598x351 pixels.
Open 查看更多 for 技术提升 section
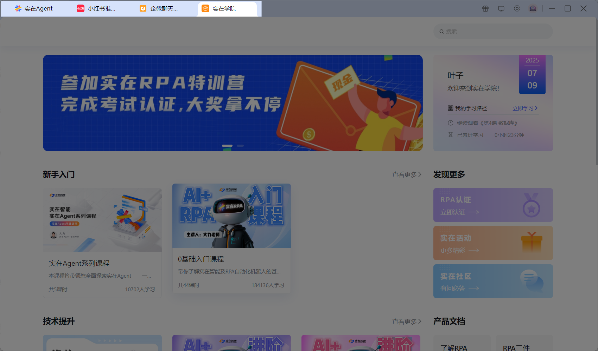tap(407, 321)
